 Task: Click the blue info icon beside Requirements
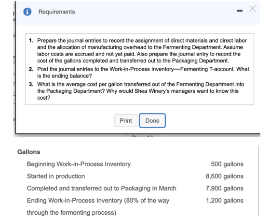(27, 12)
